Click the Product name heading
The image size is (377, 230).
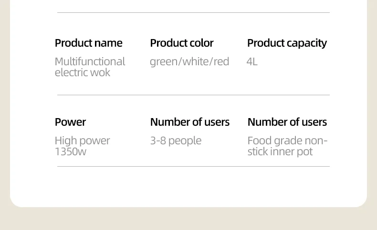88,43
